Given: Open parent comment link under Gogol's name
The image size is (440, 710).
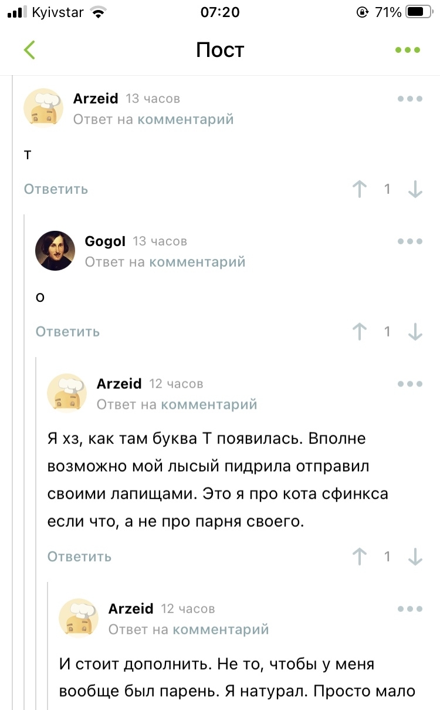Looking at the screenshot, I should pos(197,262).
